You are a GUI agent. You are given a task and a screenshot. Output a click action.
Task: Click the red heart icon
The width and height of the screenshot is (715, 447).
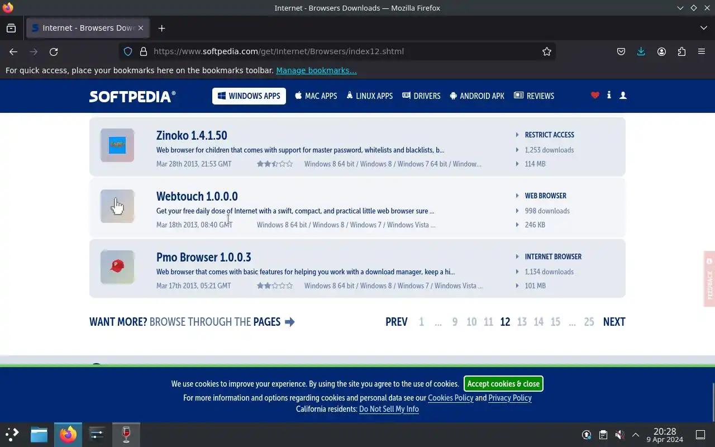pos(595,96)
